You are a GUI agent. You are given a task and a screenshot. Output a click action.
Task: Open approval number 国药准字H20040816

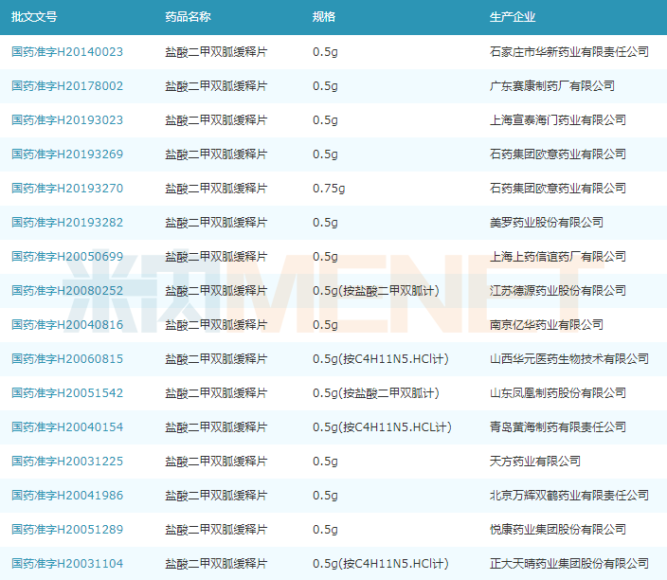[67, 325]
